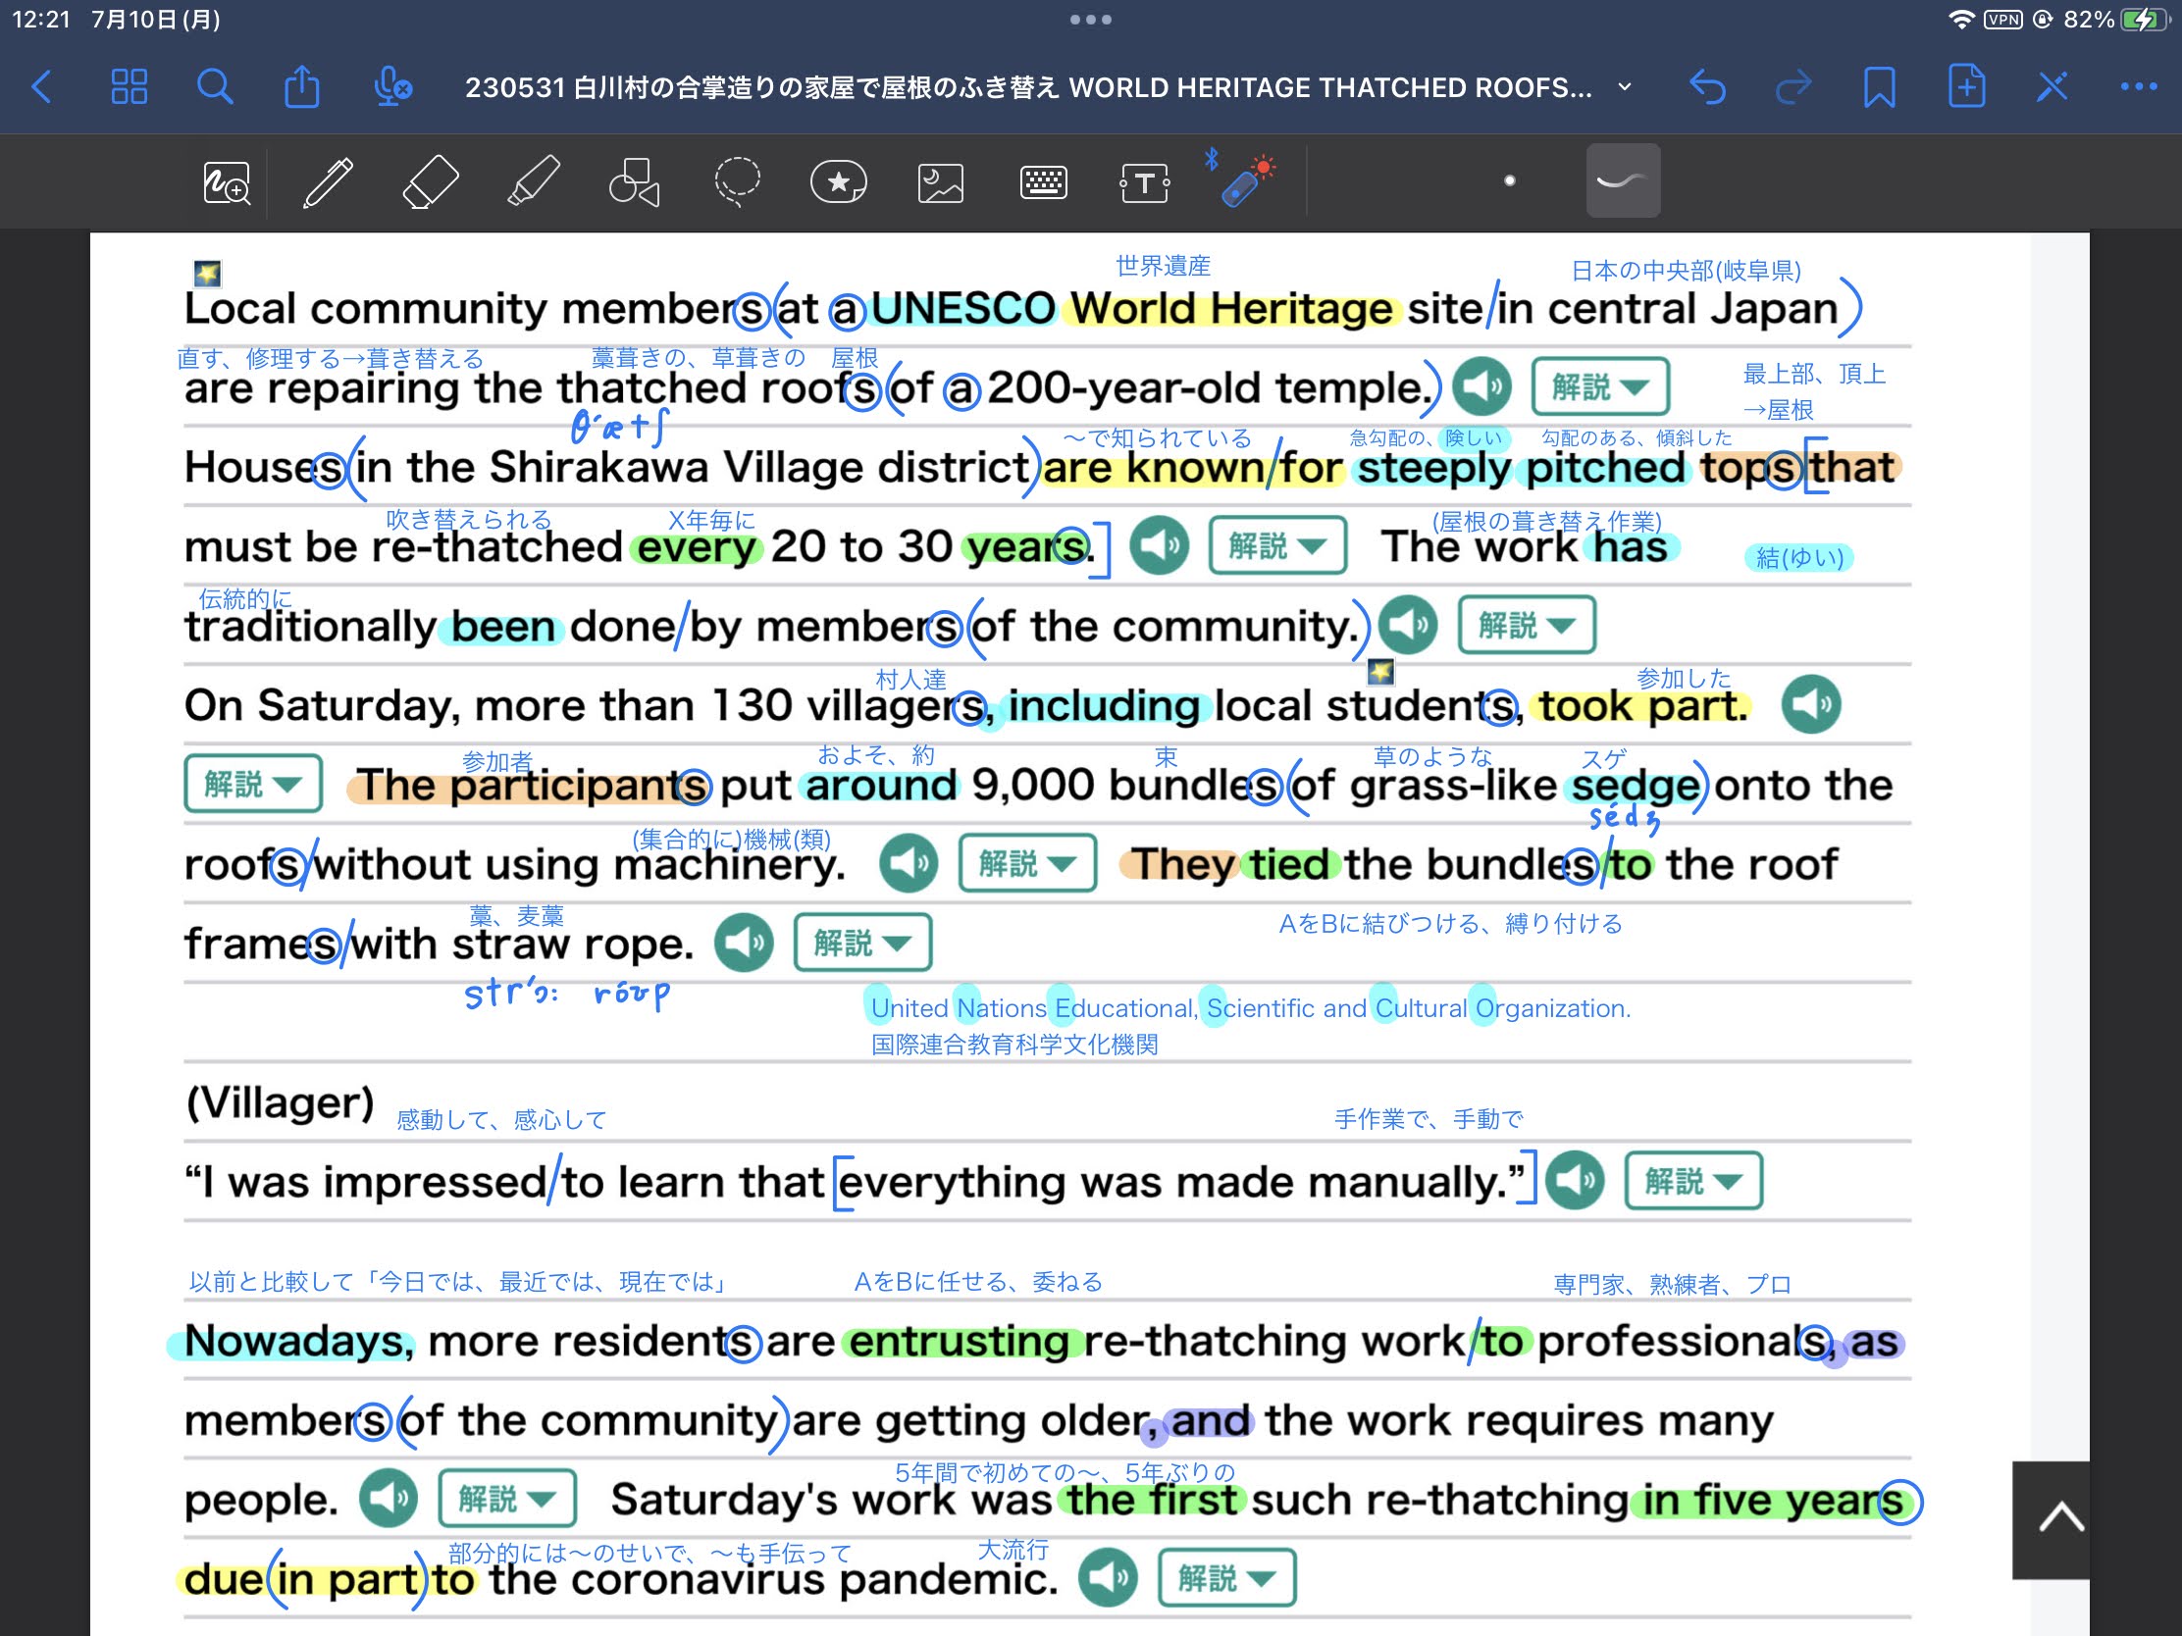
Task: Open the three-dot more options menu
Action: pos(2138,86)
